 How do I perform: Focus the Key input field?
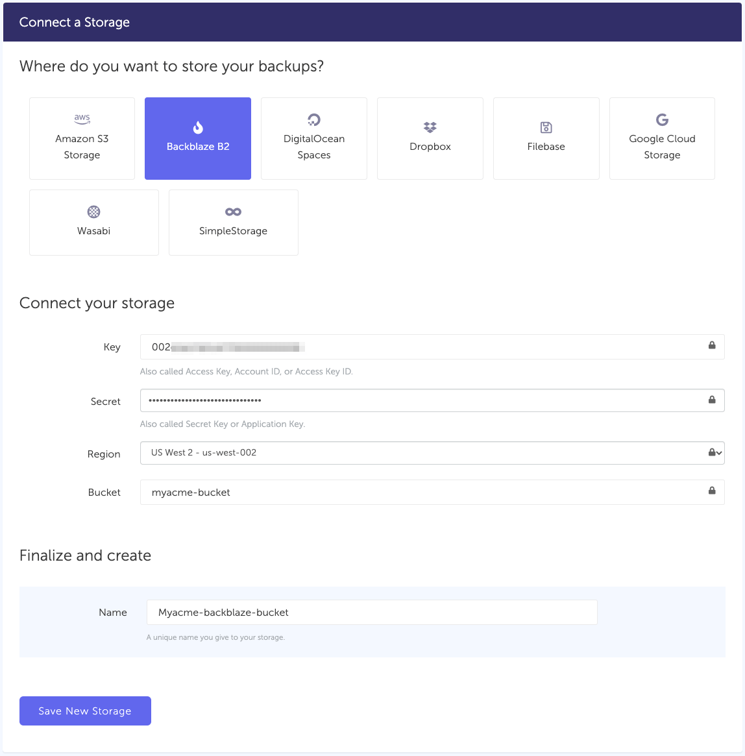pyautogui.click(x=422, y=347)
